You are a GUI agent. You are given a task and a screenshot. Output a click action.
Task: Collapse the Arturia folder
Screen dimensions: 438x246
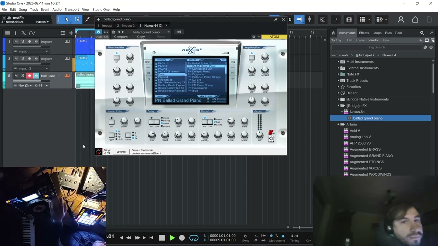338,124
